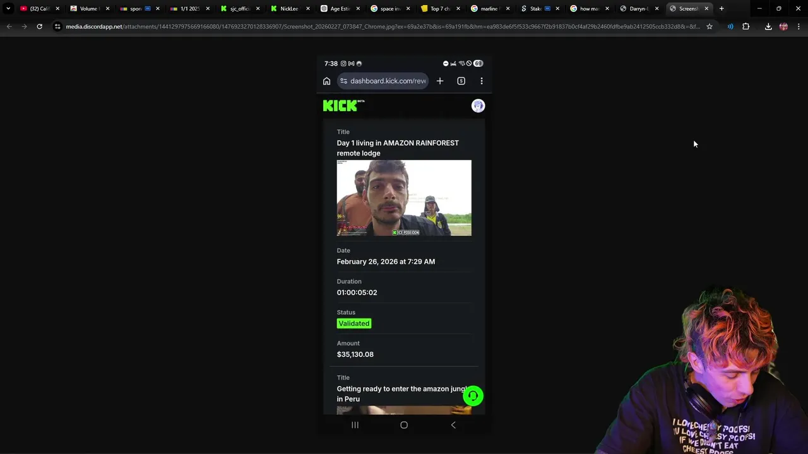
Task: Open the phone browser three-dot menu
Action: pyautogui.click(x=482, y=81)
